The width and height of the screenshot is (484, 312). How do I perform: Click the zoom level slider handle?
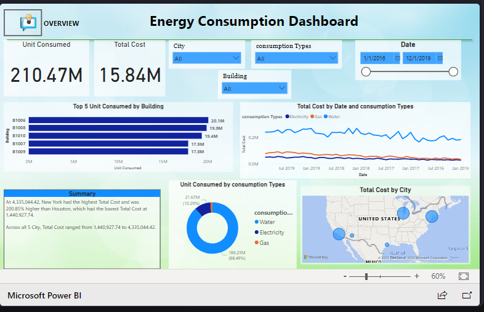coord(366,277)
